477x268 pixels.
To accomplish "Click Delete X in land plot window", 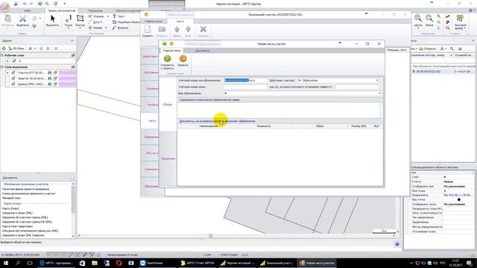I will coord(203,31).
